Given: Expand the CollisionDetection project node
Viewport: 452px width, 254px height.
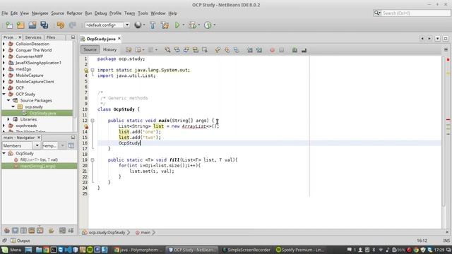Looking at the screenshot, I should (4, 44).
